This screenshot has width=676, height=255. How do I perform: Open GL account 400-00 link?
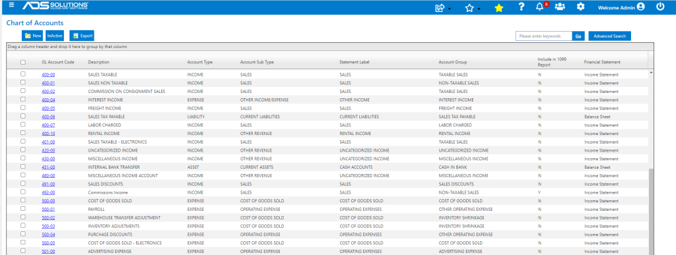(x=48, y=75)
